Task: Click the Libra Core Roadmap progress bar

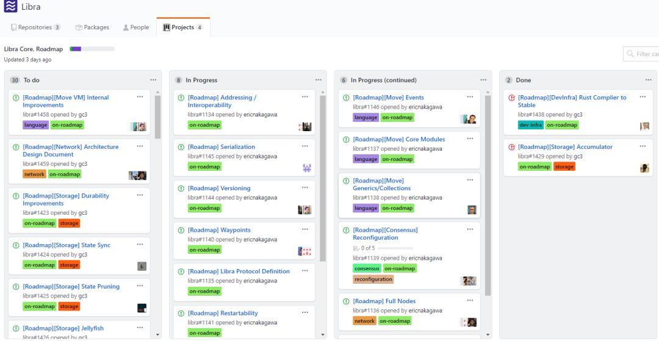Action: (x=92, y=49)
